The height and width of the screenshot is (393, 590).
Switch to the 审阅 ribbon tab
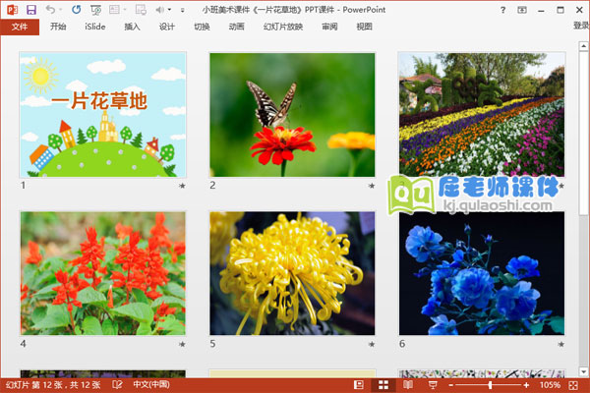[329, 27]
